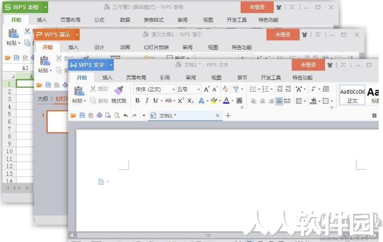Export to PDF icon in WPS 文字 quick toolbar
383x242 pixels.
pyautogui.click(x=91, y=115)
